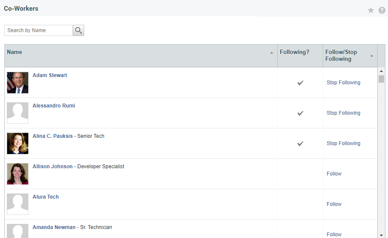Follow Allison Johnson
This screenshot has width=388, height=238.
tap(334, 173)
